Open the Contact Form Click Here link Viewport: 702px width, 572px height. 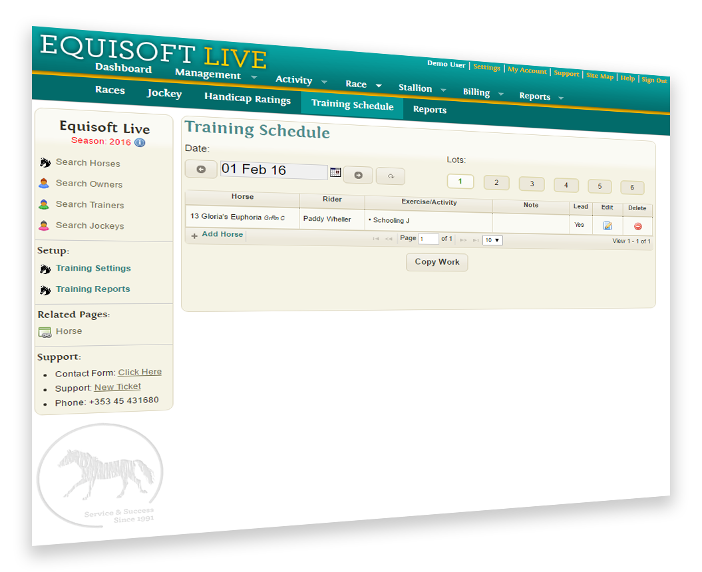tap(140, 372)
